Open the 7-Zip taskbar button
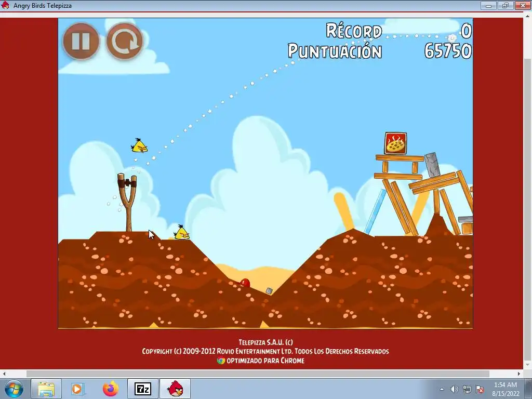Viewport: 532px width, 399px height. tap(143, 389)
